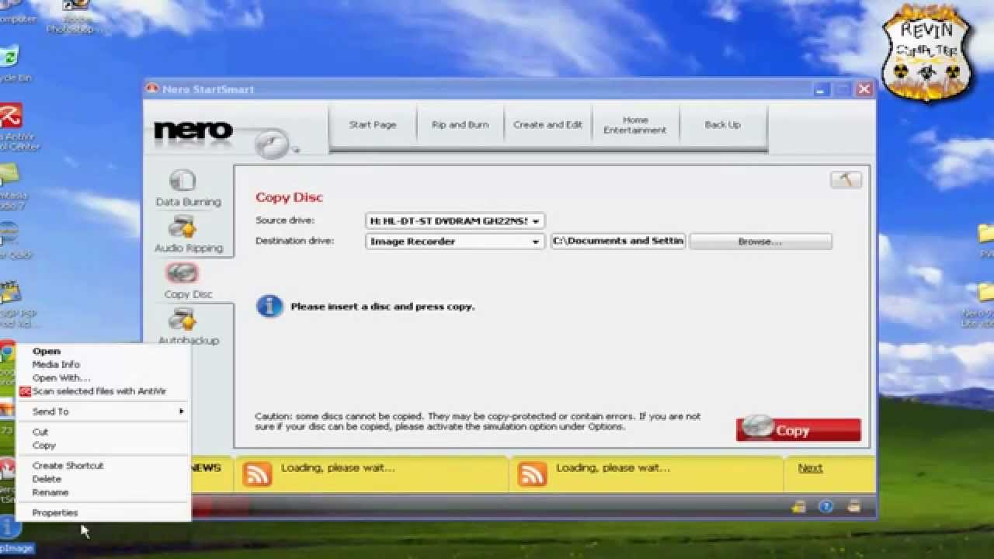Open the Camtasia Studio 7 desktop icon
994x559 pixels.
point(8,174)
